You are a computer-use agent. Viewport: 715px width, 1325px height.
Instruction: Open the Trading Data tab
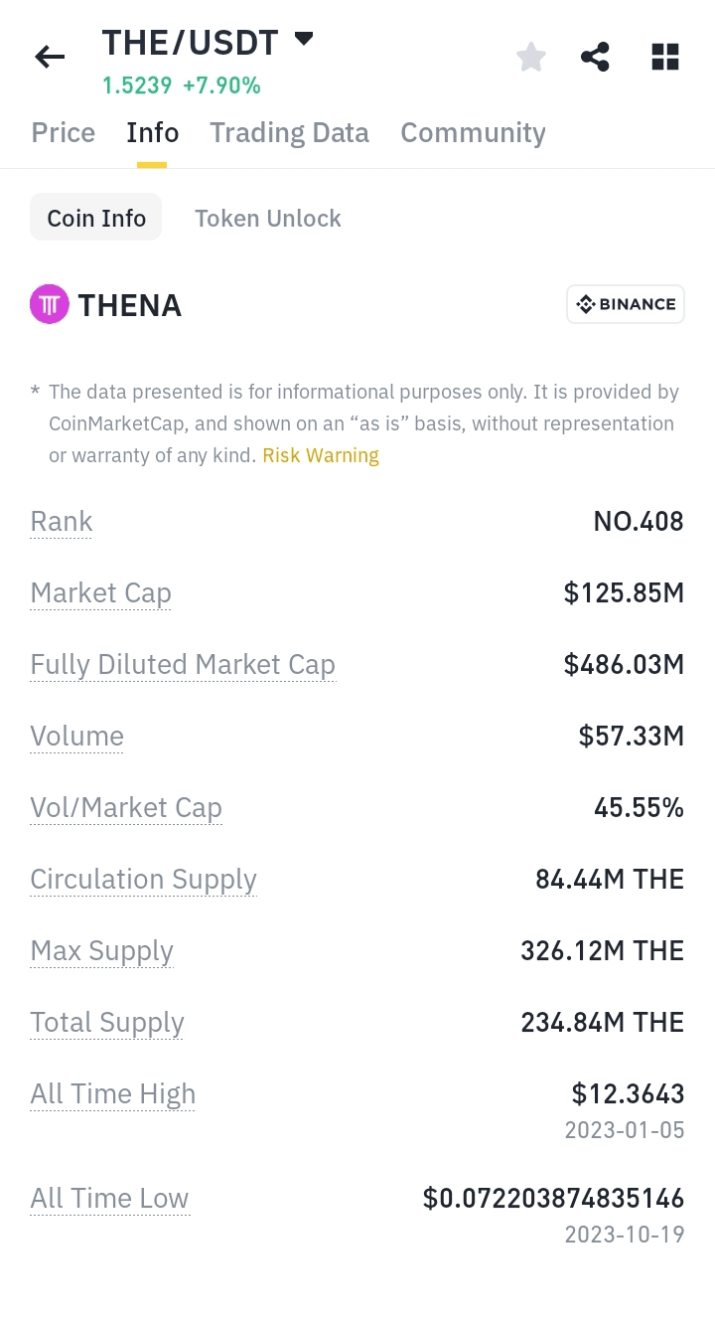tap(289, 133)
